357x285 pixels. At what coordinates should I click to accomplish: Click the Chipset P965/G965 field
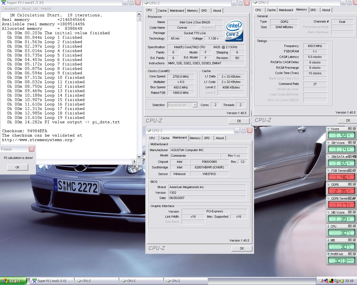209,162
